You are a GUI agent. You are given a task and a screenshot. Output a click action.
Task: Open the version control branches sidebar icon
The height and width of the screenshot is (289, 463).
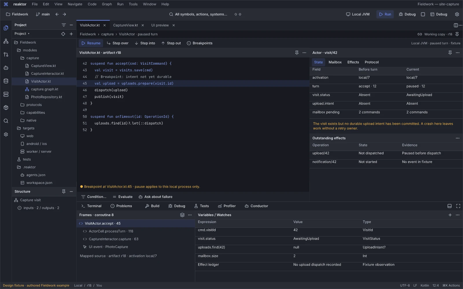[6, 55]
